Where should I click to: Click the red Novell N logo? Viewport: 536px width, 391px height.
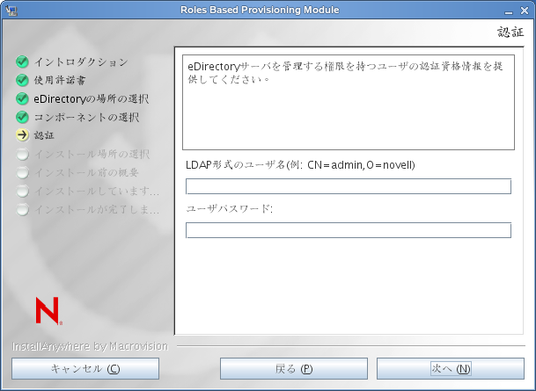tap(48, 310)
